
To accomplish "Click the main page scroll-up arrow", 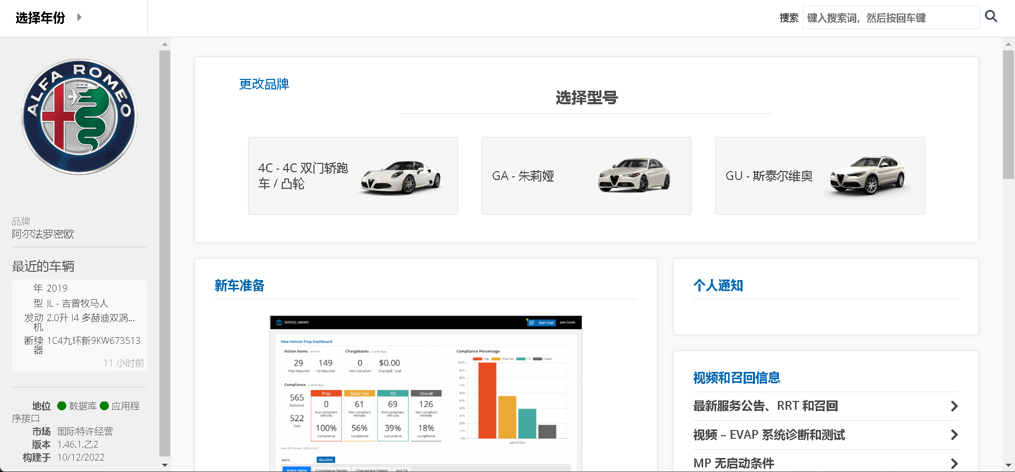I will pyautogui.click(x=1008, y=45).
